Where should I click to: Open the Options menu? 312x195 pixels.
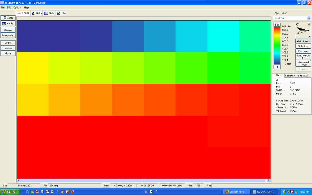(x=17, y=7)
